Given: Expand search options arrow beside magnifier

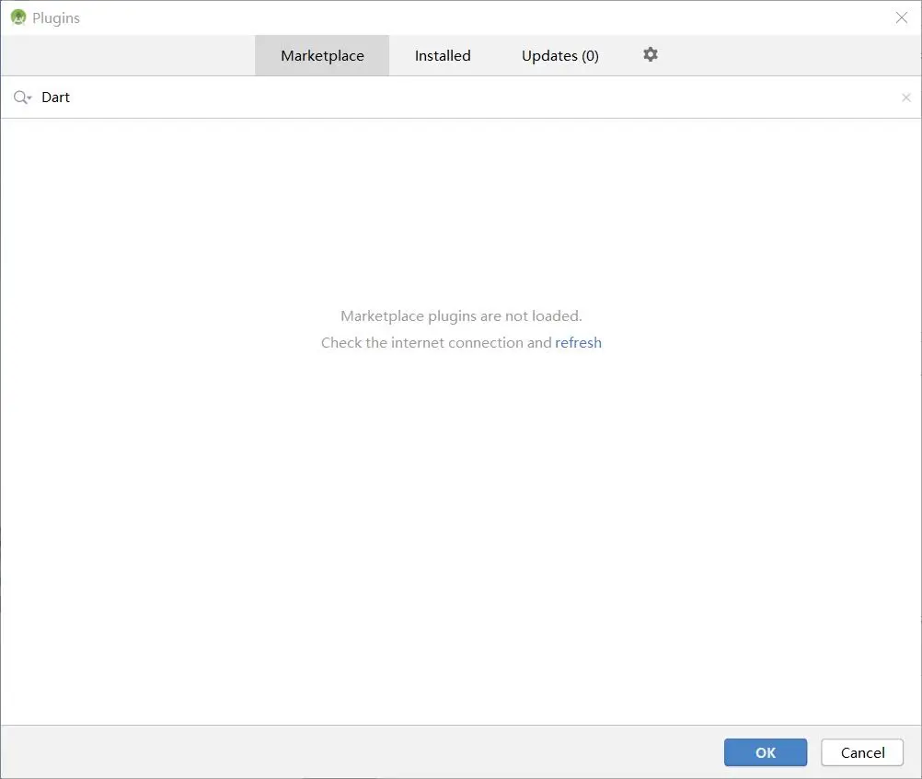Looking at the screenshot, I should (x=29, y=98).
